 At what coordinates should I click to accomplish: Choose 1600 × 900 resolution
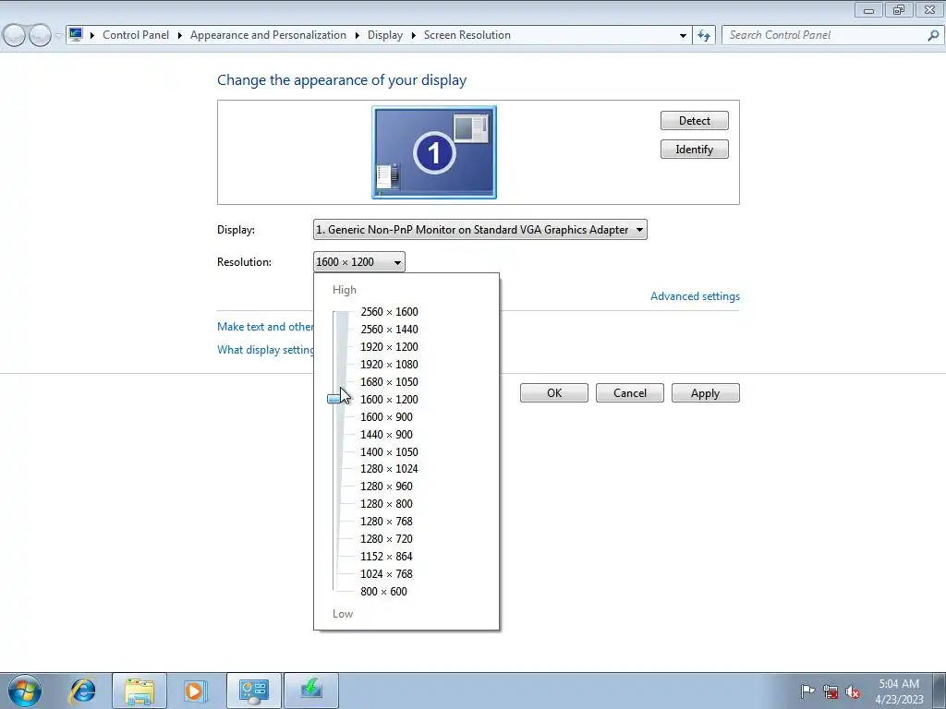click(x=386, y=416)
